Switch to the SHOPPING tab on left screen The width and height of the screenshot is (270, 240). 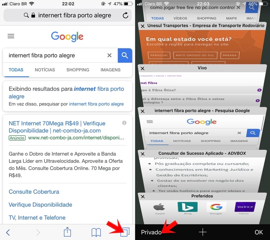point(78,70)
